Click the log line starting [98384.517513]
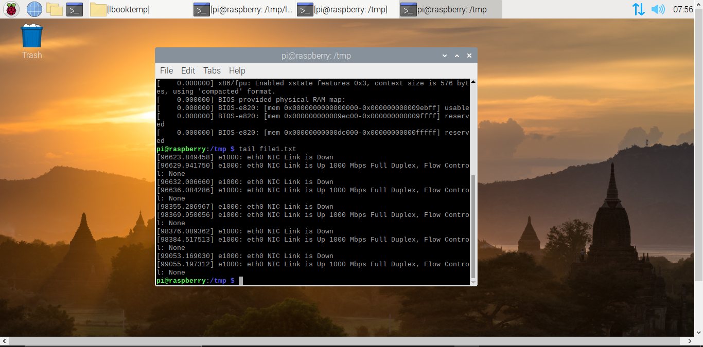The height and width of the screenshot is (347, 703). [x=313, y=244]
